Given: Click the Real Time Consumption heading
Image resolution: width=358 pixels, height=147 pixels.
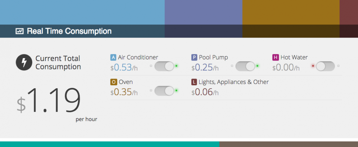Looking at the screenshot, I should pos(69,31).
